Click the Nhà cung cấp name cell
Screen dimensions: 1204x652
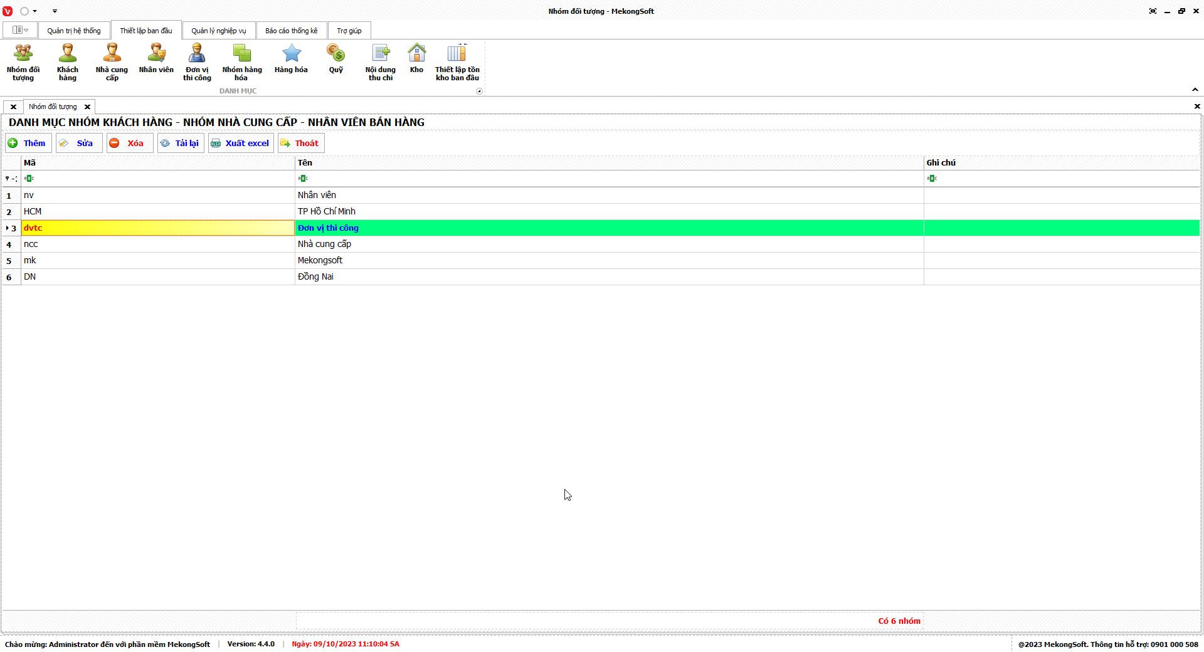point(609,244)
